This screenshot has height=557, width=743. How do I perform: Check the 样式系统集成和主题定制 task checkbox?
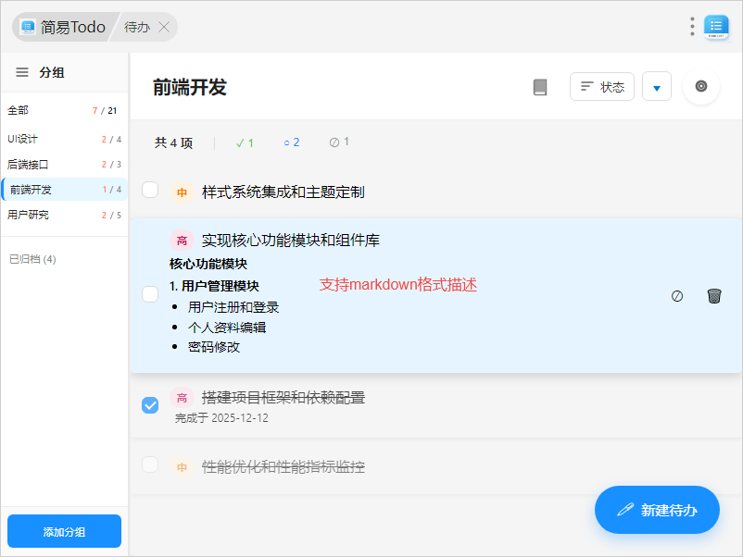(x=150, y=191)
